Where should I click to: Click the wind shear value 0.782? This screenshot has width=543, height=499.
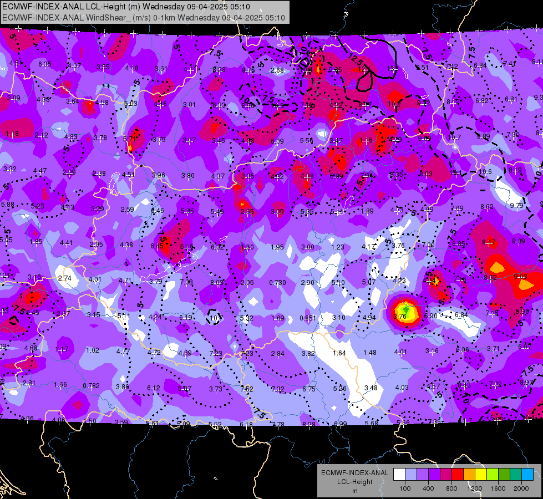tap(91, 385)
